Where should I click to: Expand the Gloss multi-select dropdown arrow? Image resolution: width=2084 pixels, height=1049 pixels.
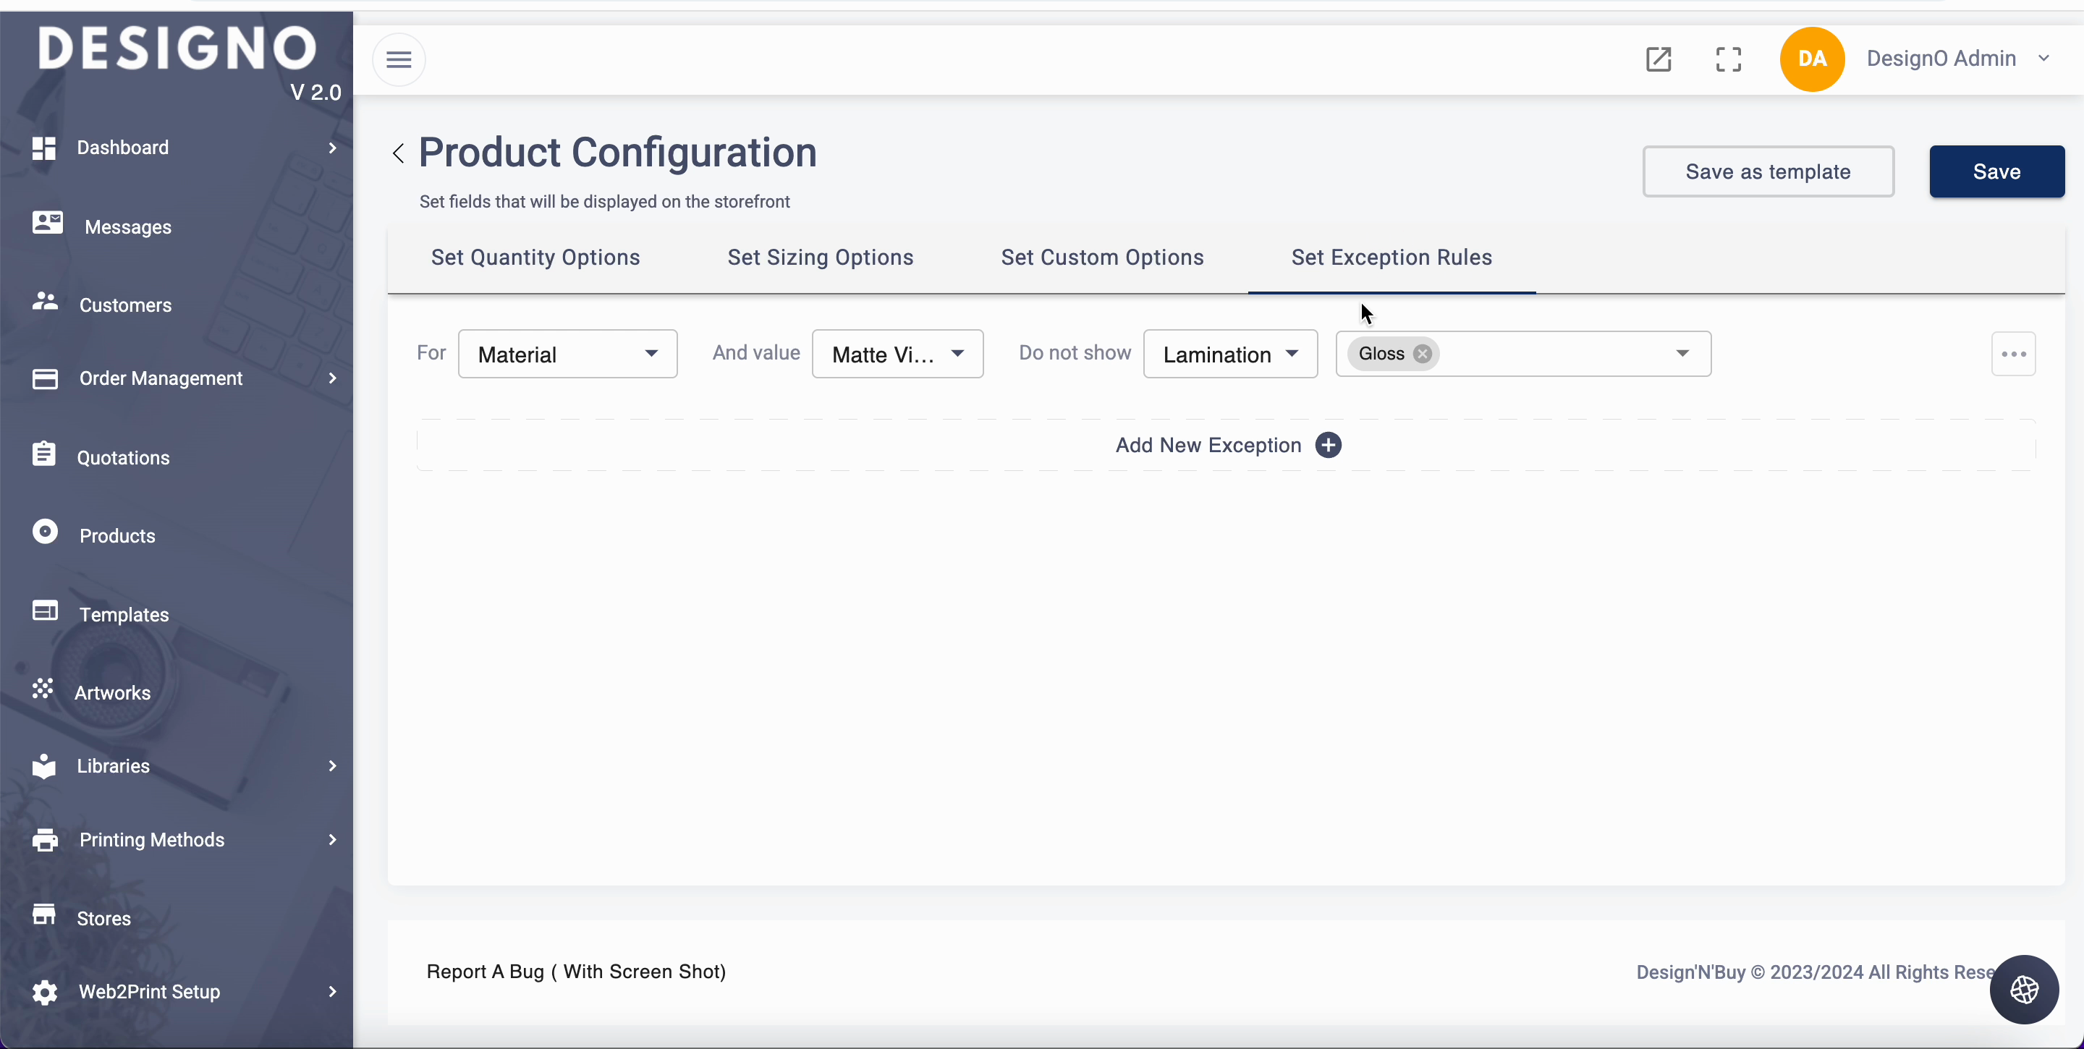click(x=1682, y=354)
